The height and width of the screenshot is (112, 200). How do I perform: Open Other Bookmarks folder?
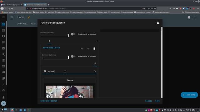(x=192, y=12)
